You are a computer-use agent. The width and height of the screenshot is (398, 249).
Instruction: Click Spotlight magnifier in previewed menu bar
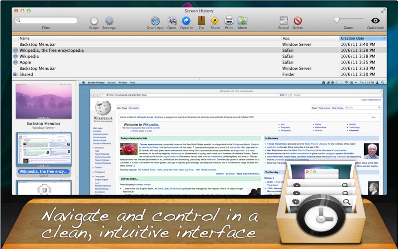[382, 83]
